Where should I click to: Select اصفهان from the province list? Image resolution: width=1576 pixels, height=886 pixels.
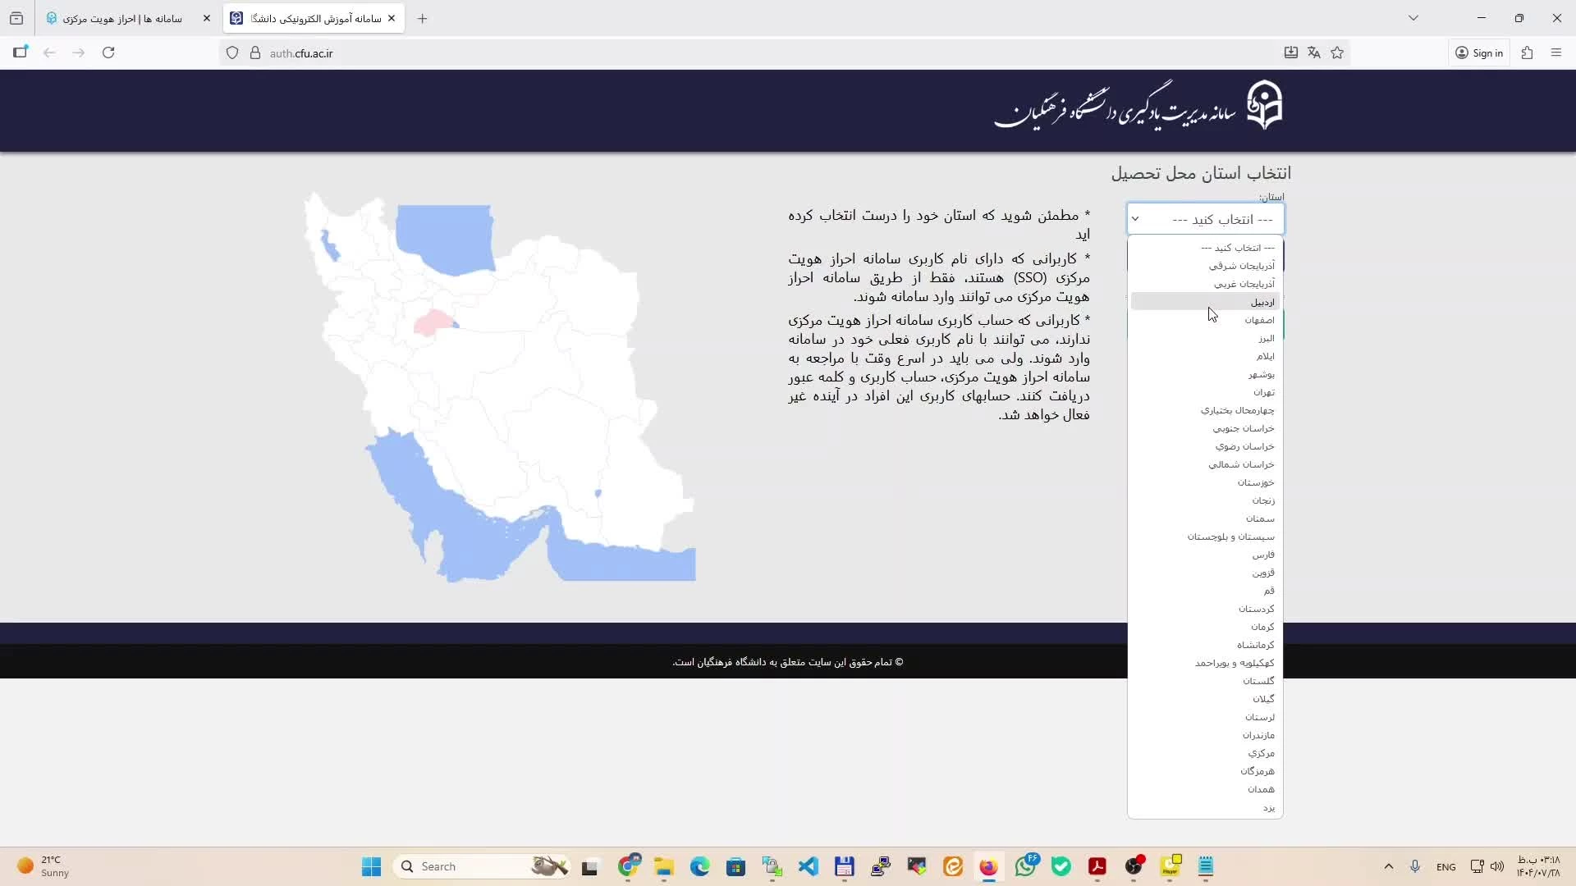tap(1259, 320)
